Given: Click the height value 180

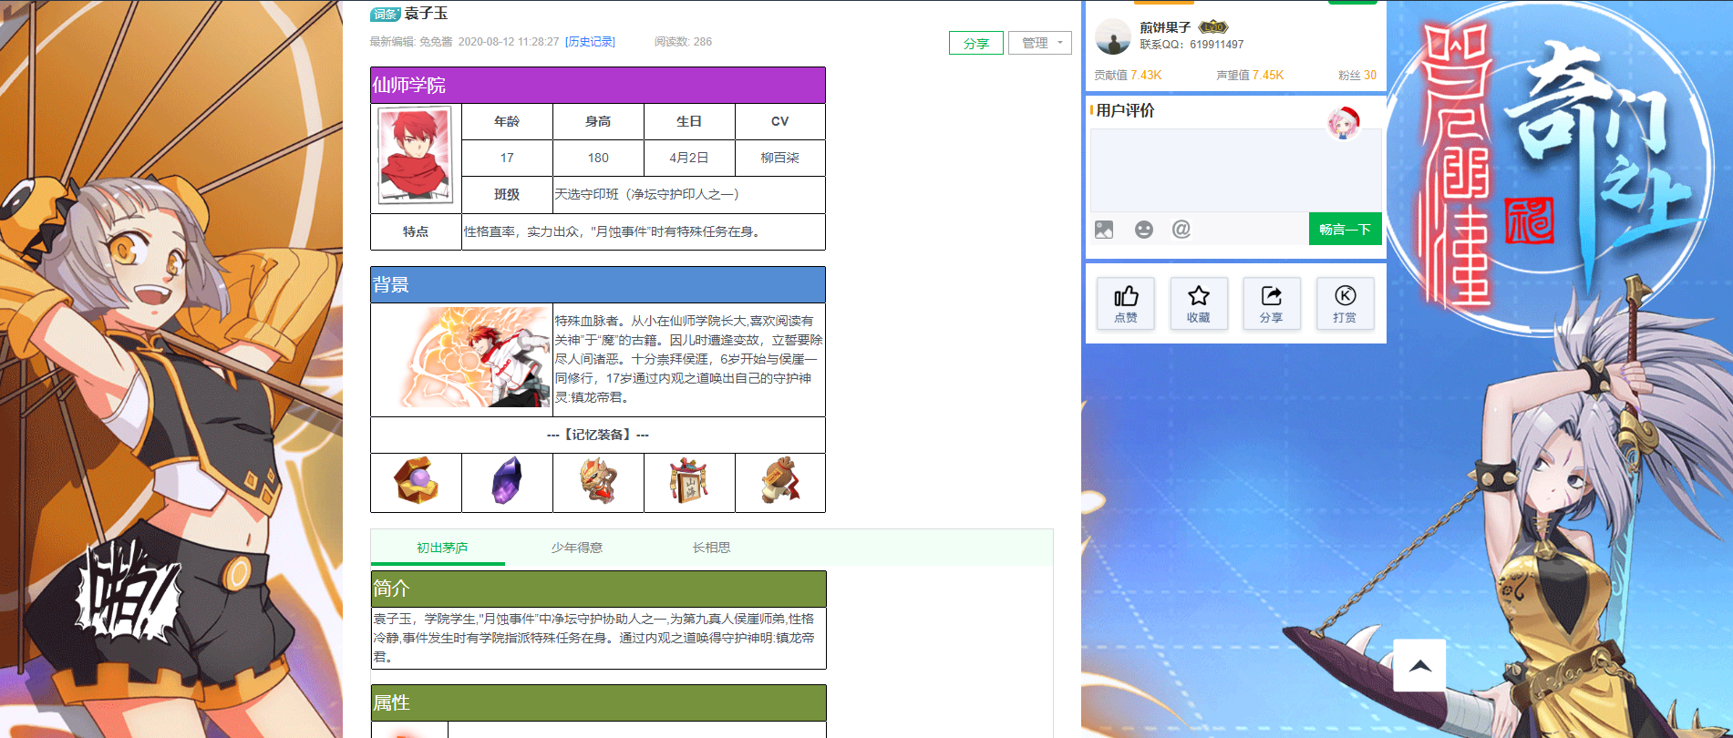Looking at the screenshot, I should (x=598, y=158).
